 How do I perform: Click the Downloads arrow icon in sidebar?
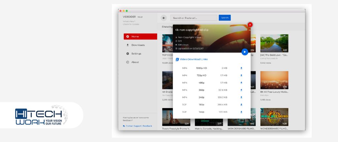click(128, 45)
